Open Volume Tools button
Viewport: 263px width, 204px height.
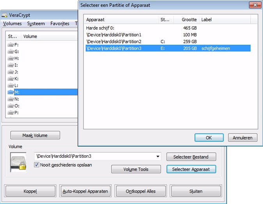[136, 169]
